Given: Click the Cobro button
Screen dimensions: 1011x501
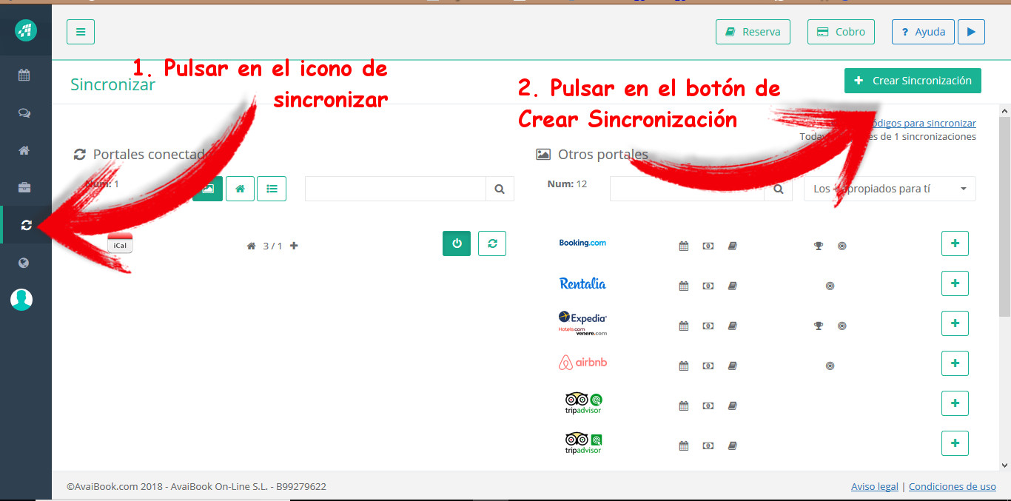Looking at the screenshot, I should (841, 32).
